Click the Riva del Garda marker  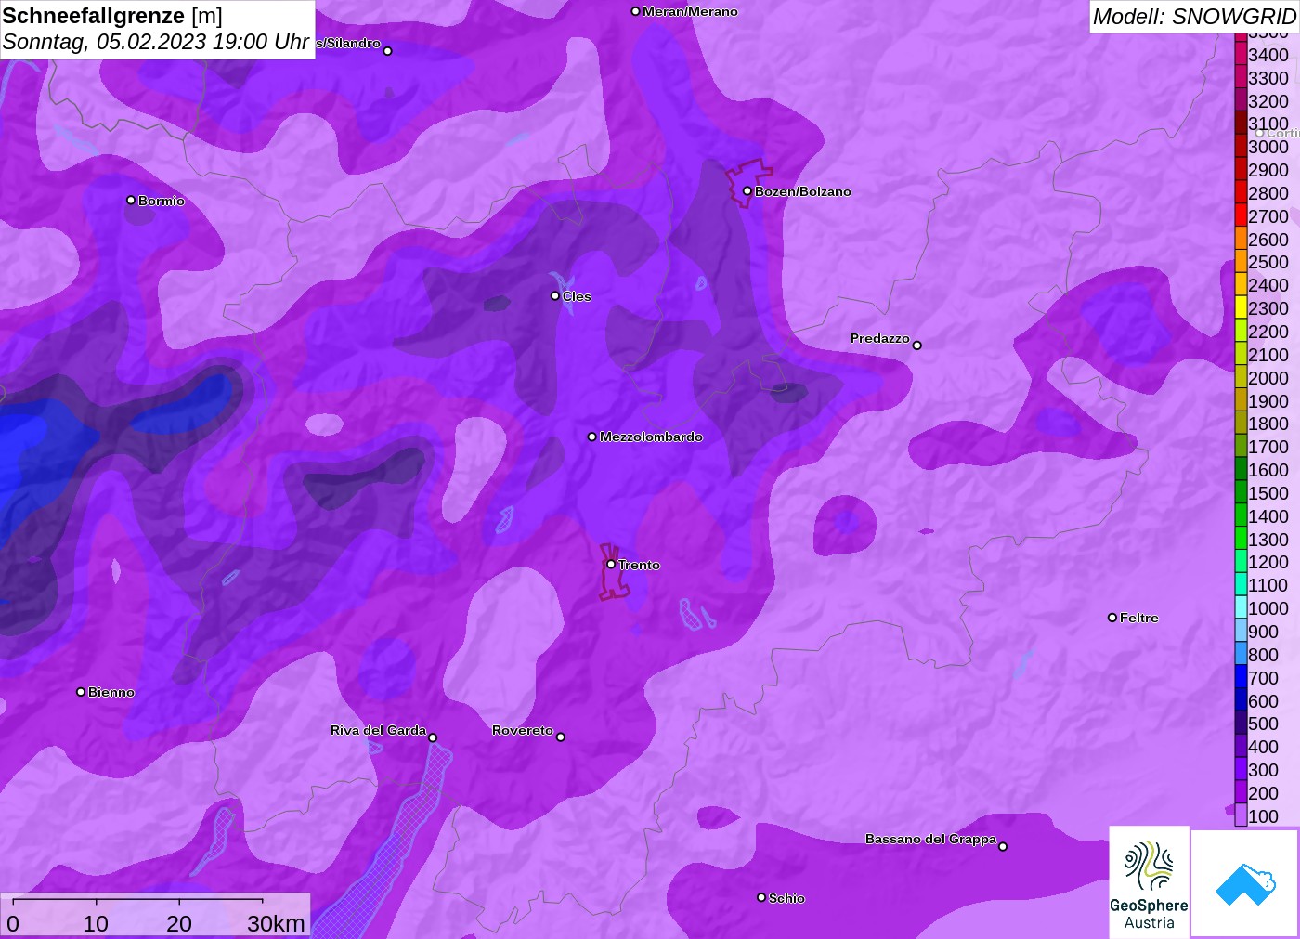click(x=433, y=737)
